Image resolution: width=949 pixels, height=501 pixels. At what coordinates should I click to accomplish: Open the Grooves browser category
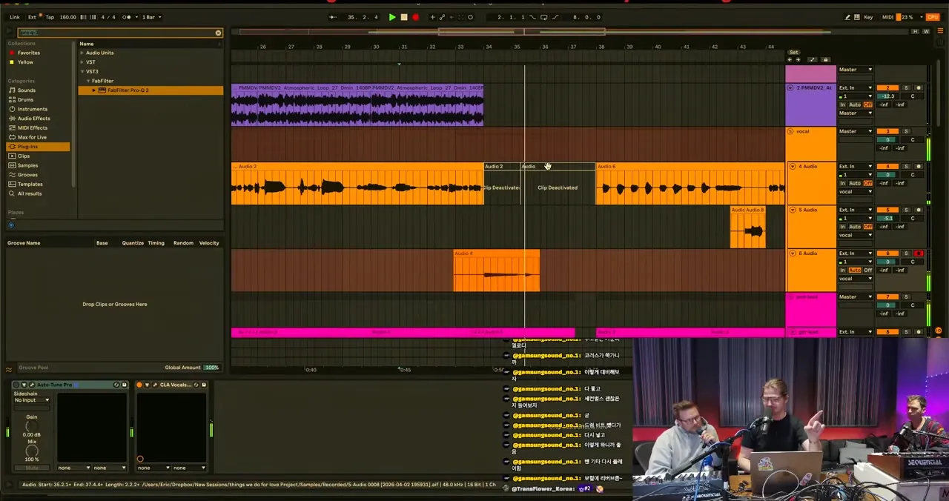(27, 175)
